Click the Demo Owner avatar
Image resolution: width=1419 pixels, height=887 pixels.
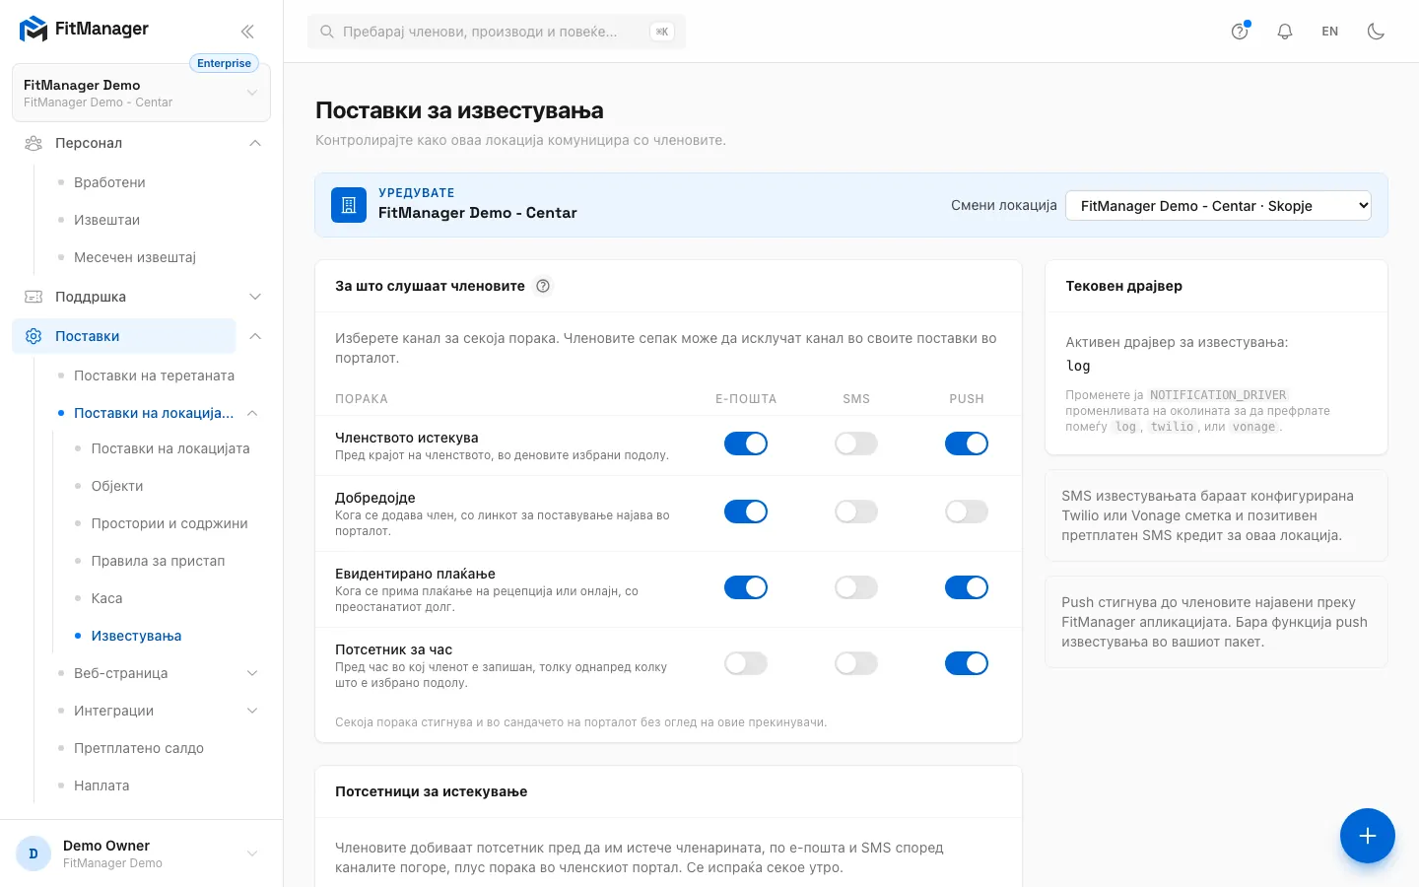[34, 853]
